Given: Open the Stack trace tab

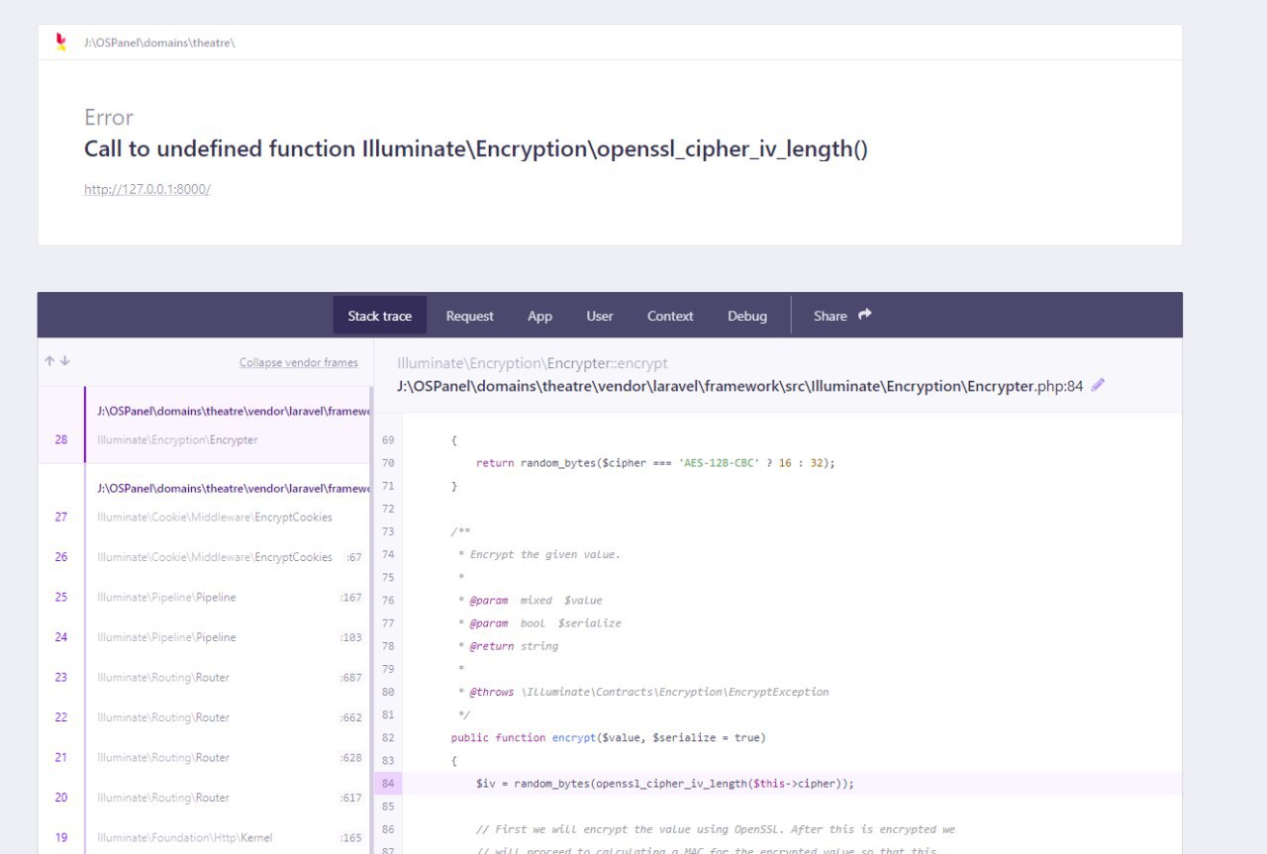Looking at the screenshot, I should point(380,316).
